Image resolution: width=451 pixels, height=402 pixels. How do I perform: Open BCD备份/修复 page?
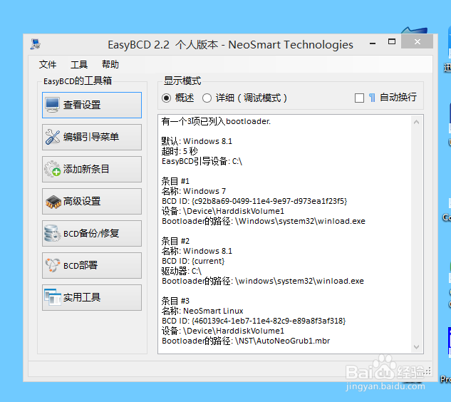click(92, 233)
